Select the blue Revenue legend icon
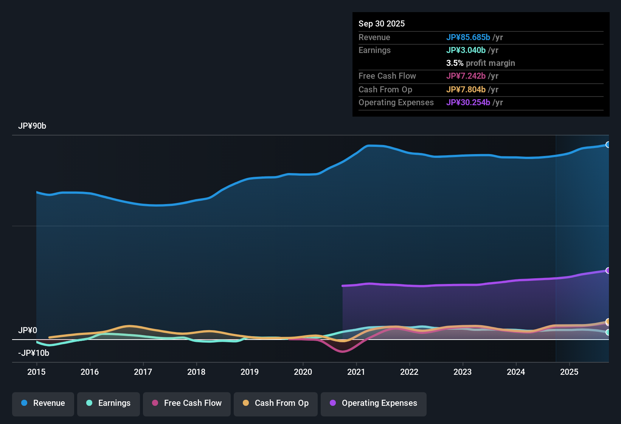 tap(24, 403)
